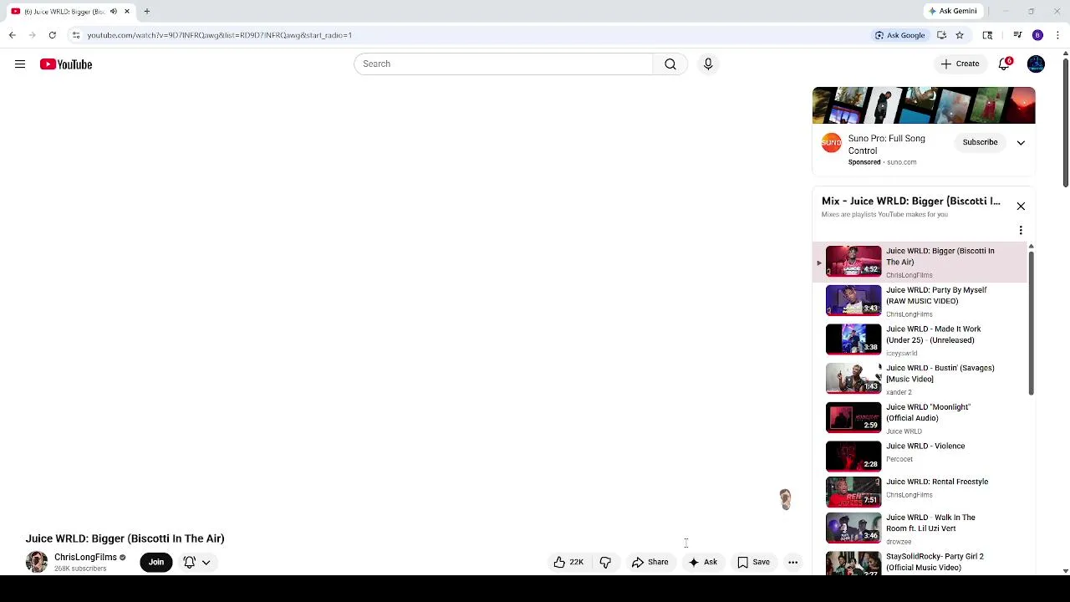Click the page vertical scrollbar

point(1065,122)
